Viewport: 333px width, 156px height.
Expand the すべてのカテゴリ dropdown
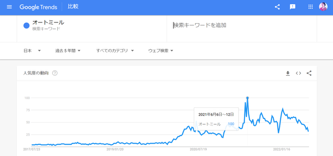(x=115, y=51)
